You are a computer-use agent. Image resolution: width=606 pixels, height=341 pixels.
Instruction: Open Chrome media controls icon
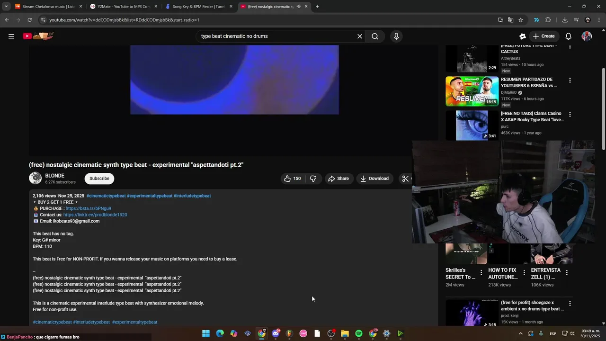pyautogui.click(x=576, y=20)
